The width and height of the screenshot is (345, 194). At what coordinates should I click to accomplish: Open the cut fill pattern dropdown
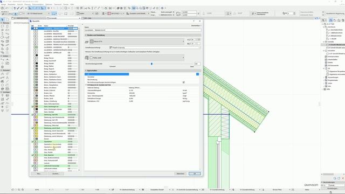point(137,41)
